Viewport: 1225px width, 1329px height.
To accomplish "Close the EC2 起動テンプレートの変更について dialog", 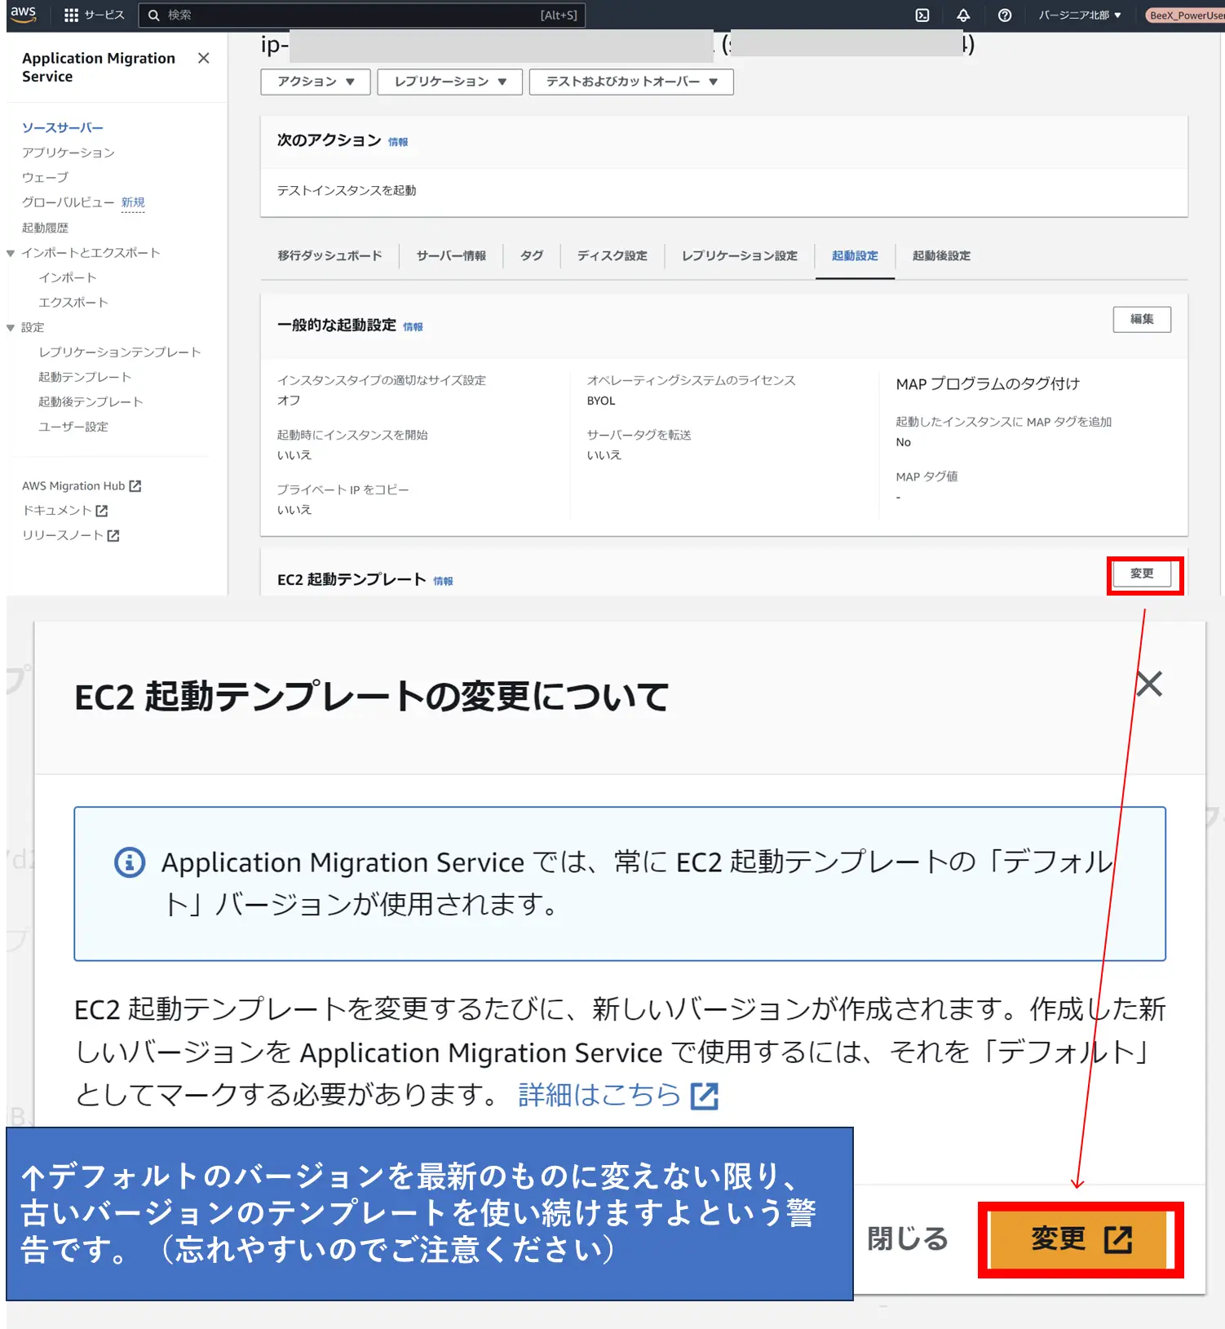I will pyautogui.click(x=1149, y=684).
